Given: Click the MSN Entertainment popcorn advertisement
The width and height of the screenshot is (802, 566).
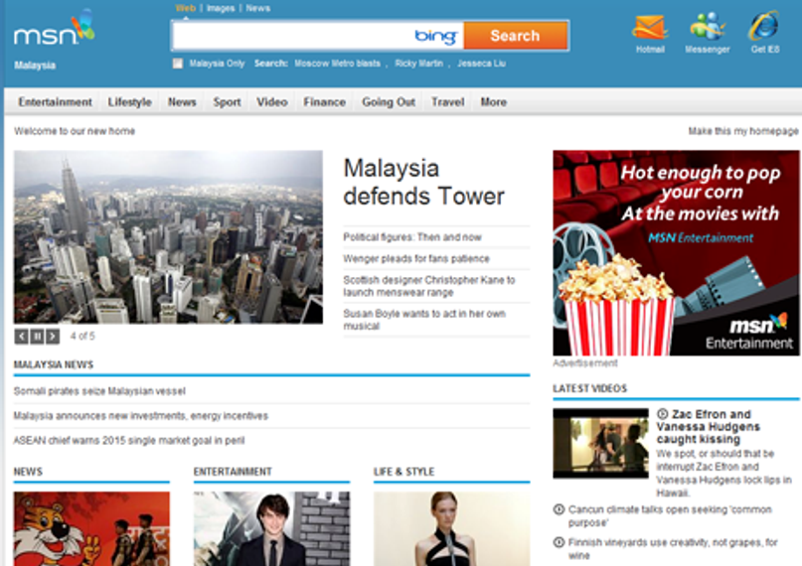Looking at the screenshot, I should point(676,253).
